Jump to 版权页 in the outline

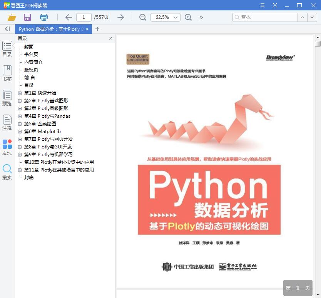[31, 70]
